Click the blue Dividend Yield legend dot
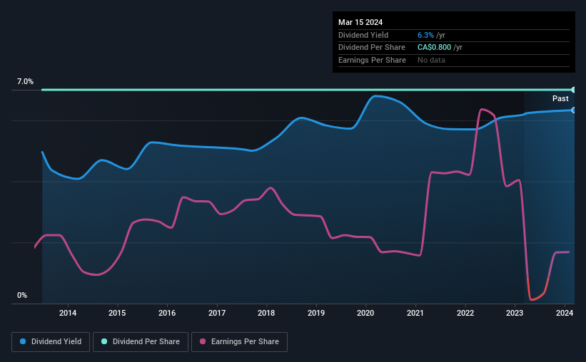Screen dimensions: 586x362 pyautogui.click(x=23, y=341)
